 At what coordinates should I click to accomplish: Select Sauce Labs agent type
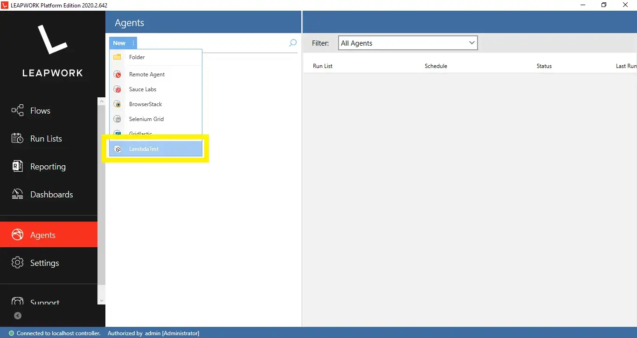tap(143, 89)
